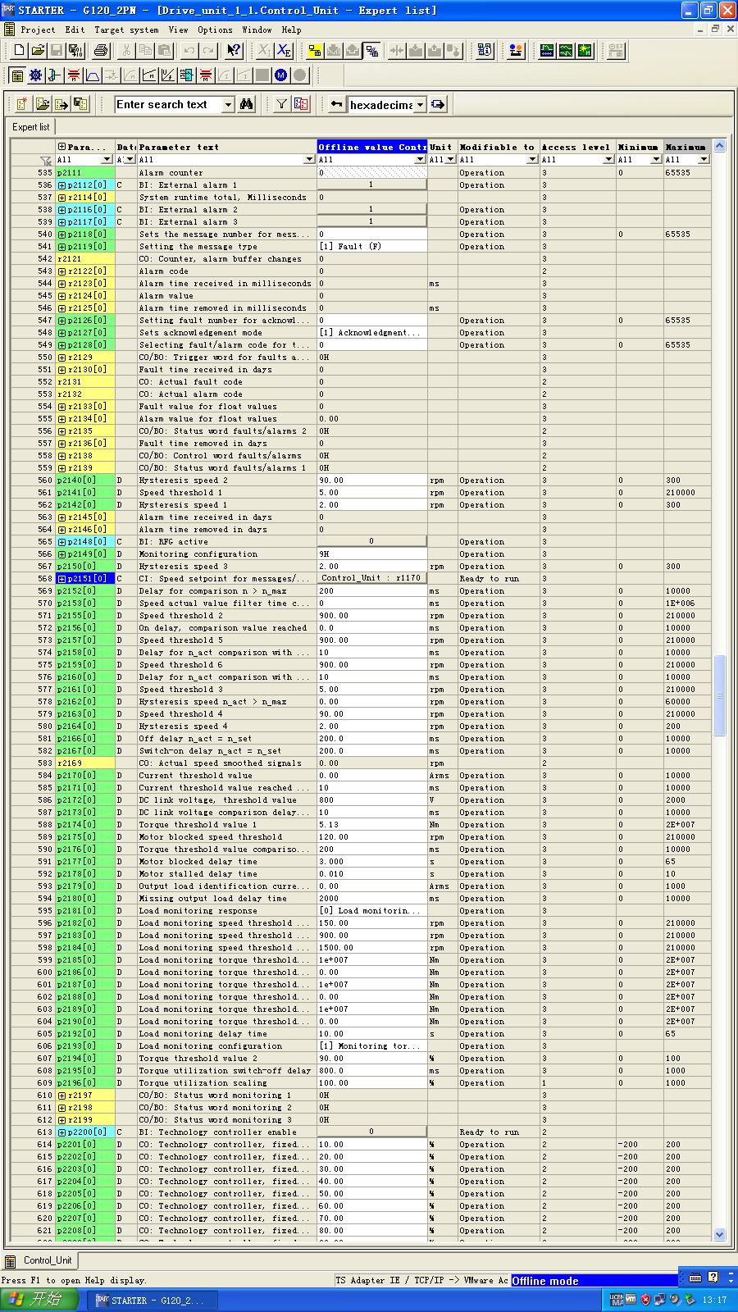Viewport: 738px width, 1312px height.
Task: Click the blue XE symbol icon
Action: pos(284,51)
